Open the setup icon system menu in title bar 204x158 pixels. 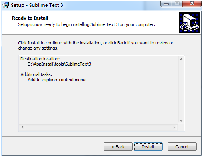point(6,5)
